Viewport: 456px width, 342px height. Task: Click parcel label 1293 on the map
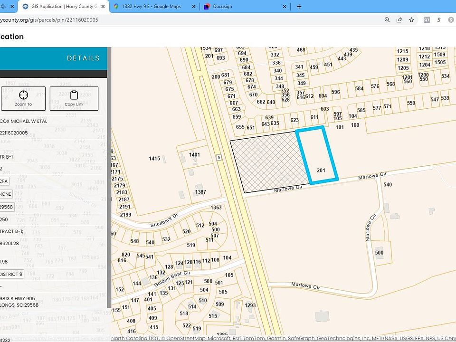250,305
